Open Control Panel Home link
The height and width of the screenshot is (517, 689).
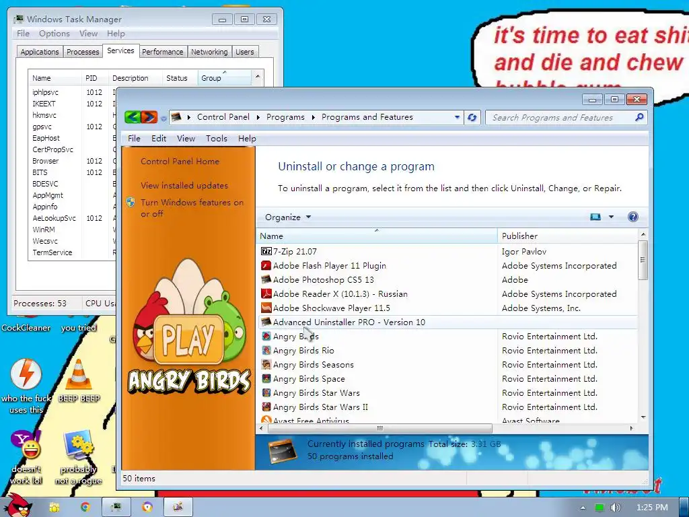180,162
